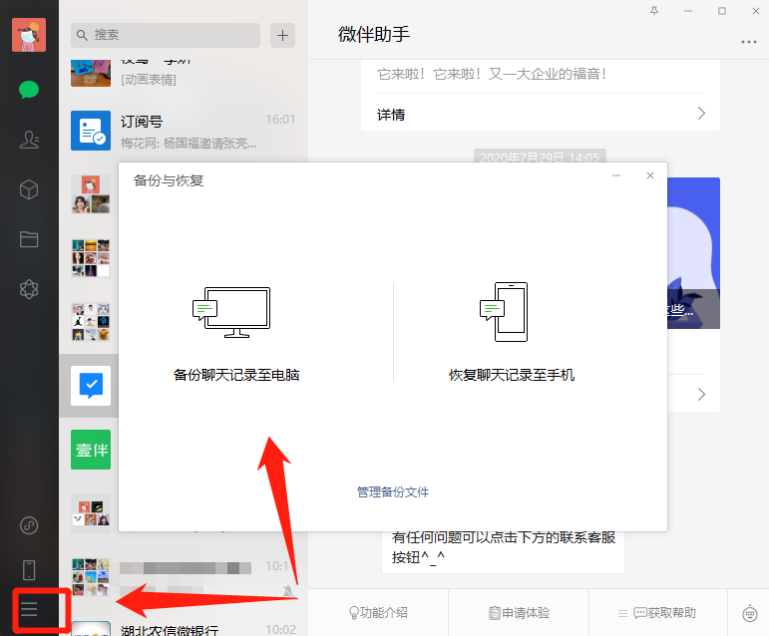Click the plus button to start group chat

click(x=282, y=35)
